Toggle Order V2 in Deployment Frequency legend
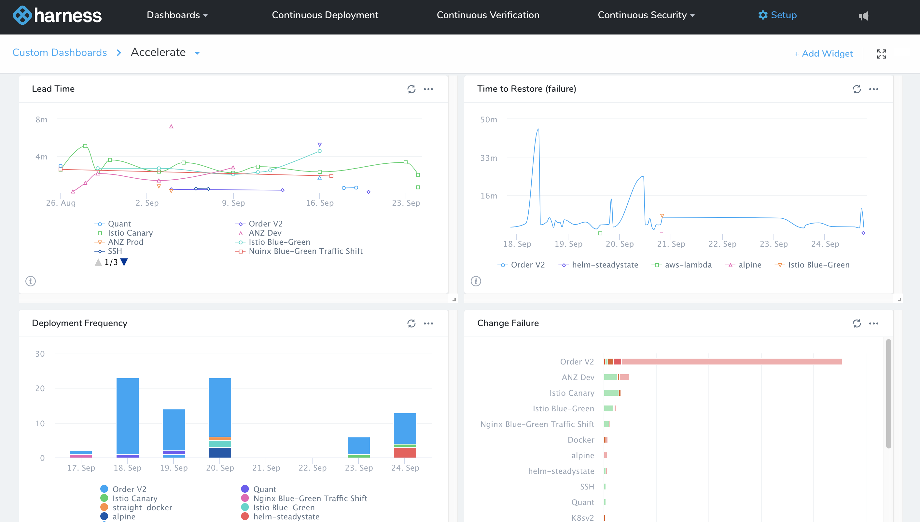 [x=123, y=489]
